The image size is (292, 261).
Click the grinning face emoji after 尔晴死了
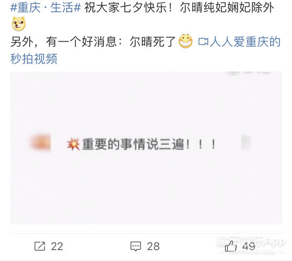(185, 41)
